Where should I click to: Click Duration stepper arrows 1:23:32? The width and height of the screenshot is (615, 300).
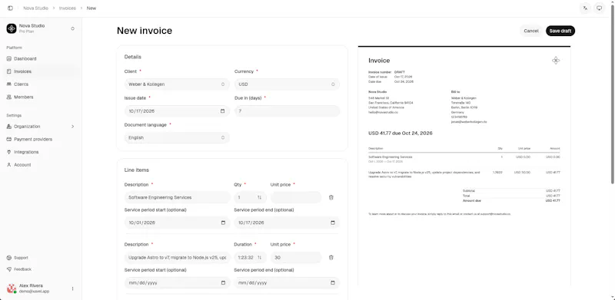pyautogui.click(x=259, y=258)
